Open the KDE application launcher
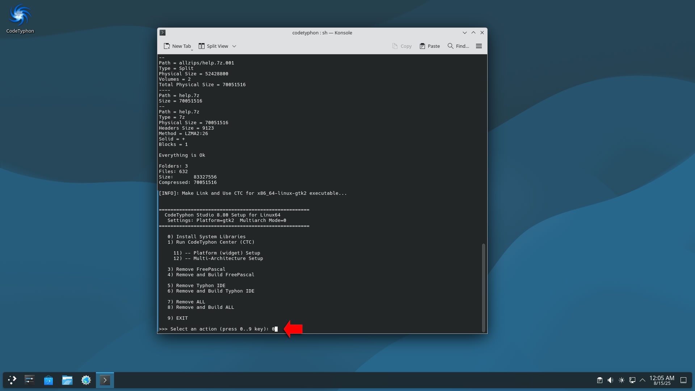The image size is (695, 391). click(x=12, y=380)
